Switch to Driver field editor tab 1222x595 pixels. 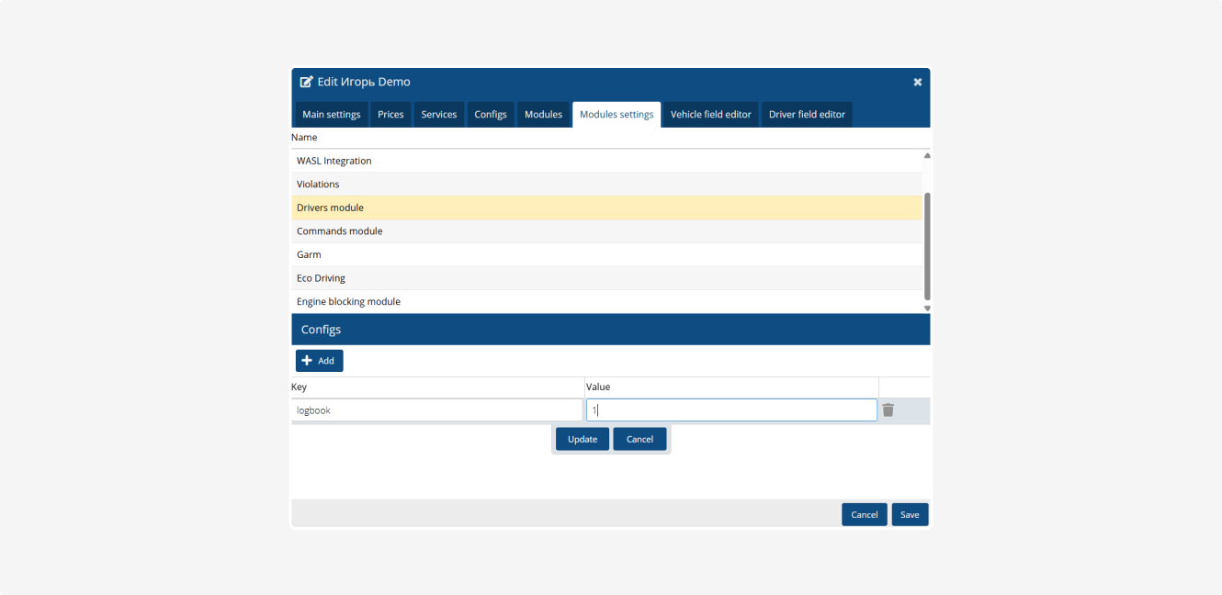click(x=807, y=115)
